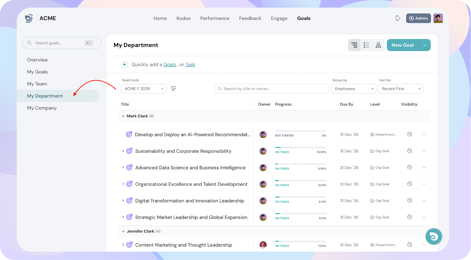Focus the Search by title or owner field
471x260 pixels.
click(272, 89)
